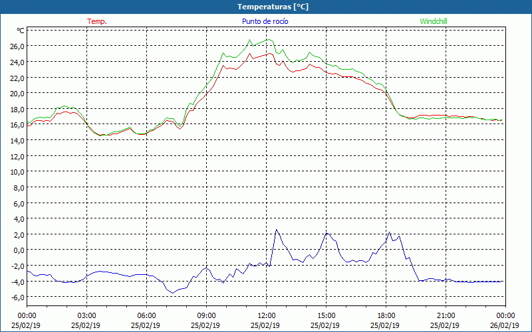Click the 22,0 y-axis value
The height and width of the screenshot is (332, 532).
17,78
